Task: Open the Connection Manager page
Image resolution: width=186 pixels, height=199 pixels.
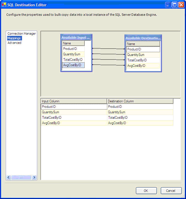Action: (x=22, y=34)
